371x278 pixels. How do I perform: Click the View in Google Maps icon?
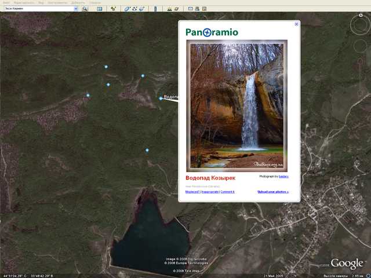[x=205, y=9]
